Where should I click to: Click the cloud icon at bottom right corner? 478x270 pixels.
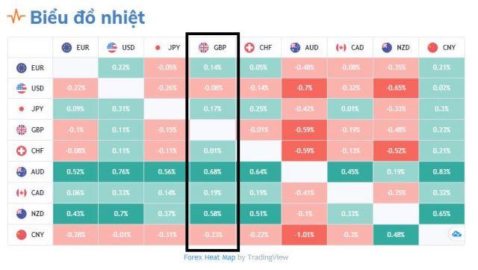coord(456,234)
